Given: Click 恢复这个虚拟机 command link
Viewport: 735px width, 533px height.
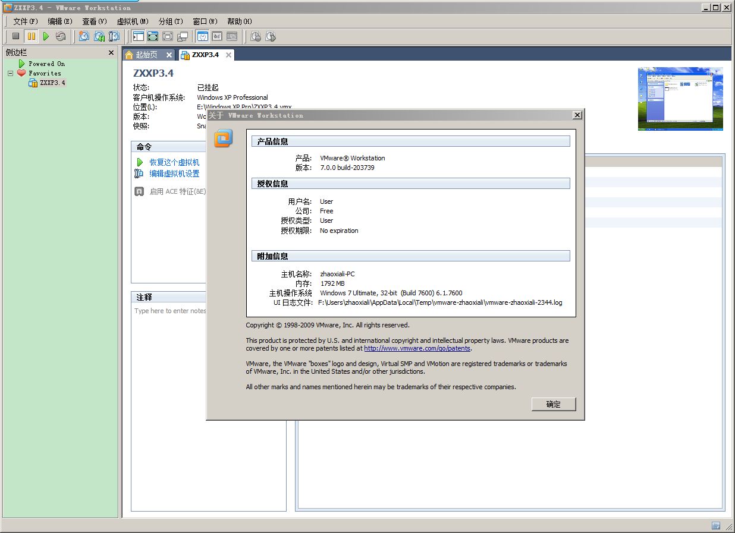Looking at the screenshot, I should click(x=174, y=162).
